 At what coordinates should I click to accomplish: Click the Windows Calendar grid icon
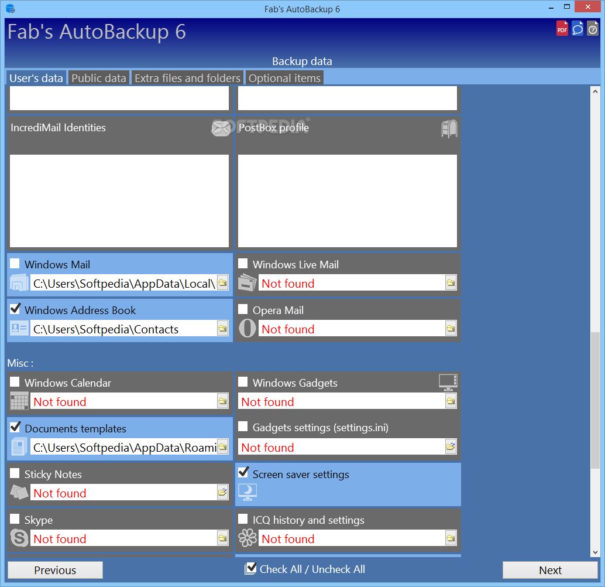tap(19, 401)
